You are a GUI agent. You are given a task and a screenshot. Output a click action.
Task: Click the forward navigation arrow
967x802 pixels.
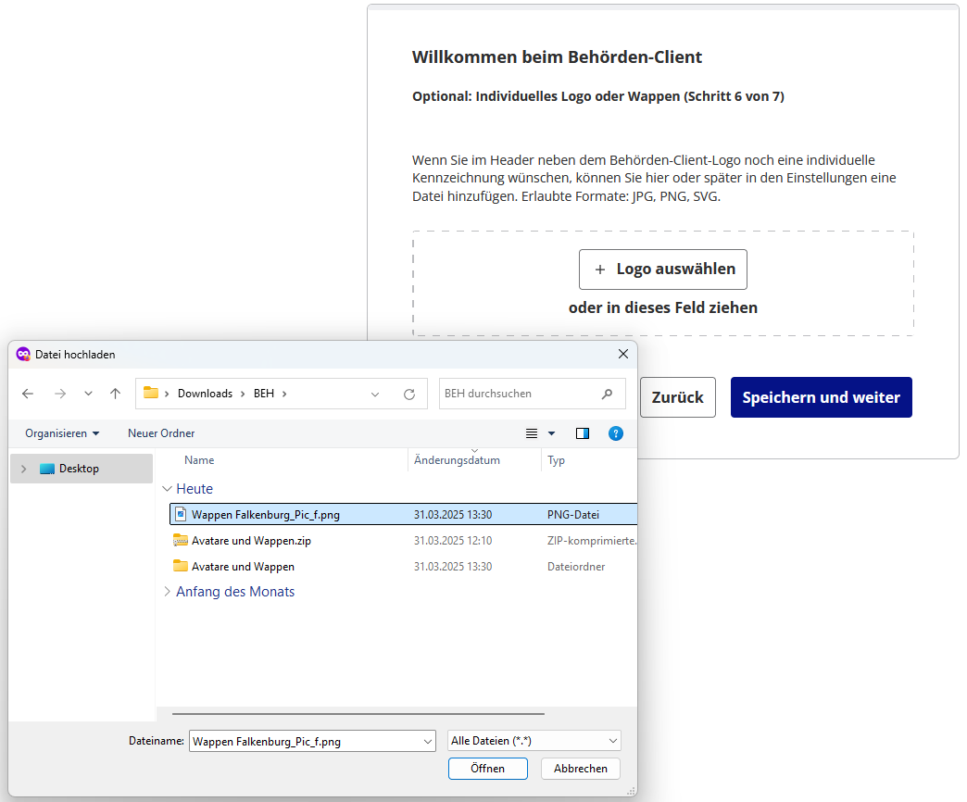tap(60, 394)
